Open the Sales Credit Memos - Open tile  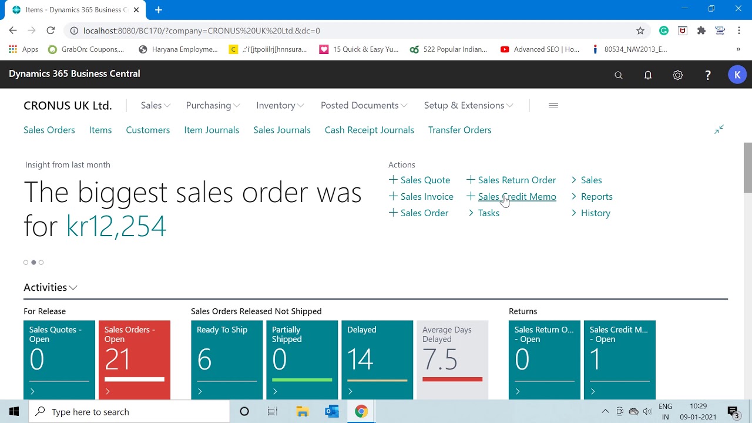[620, 360]
